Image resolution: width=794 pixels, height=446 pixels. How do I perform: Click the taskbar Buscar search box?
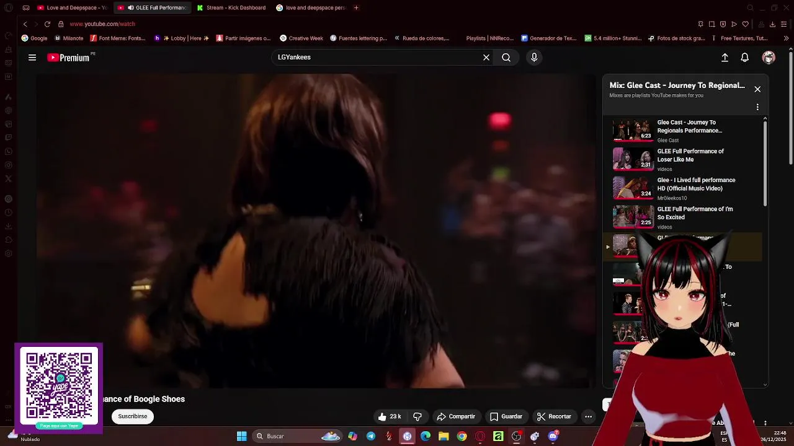pos(298,436)
